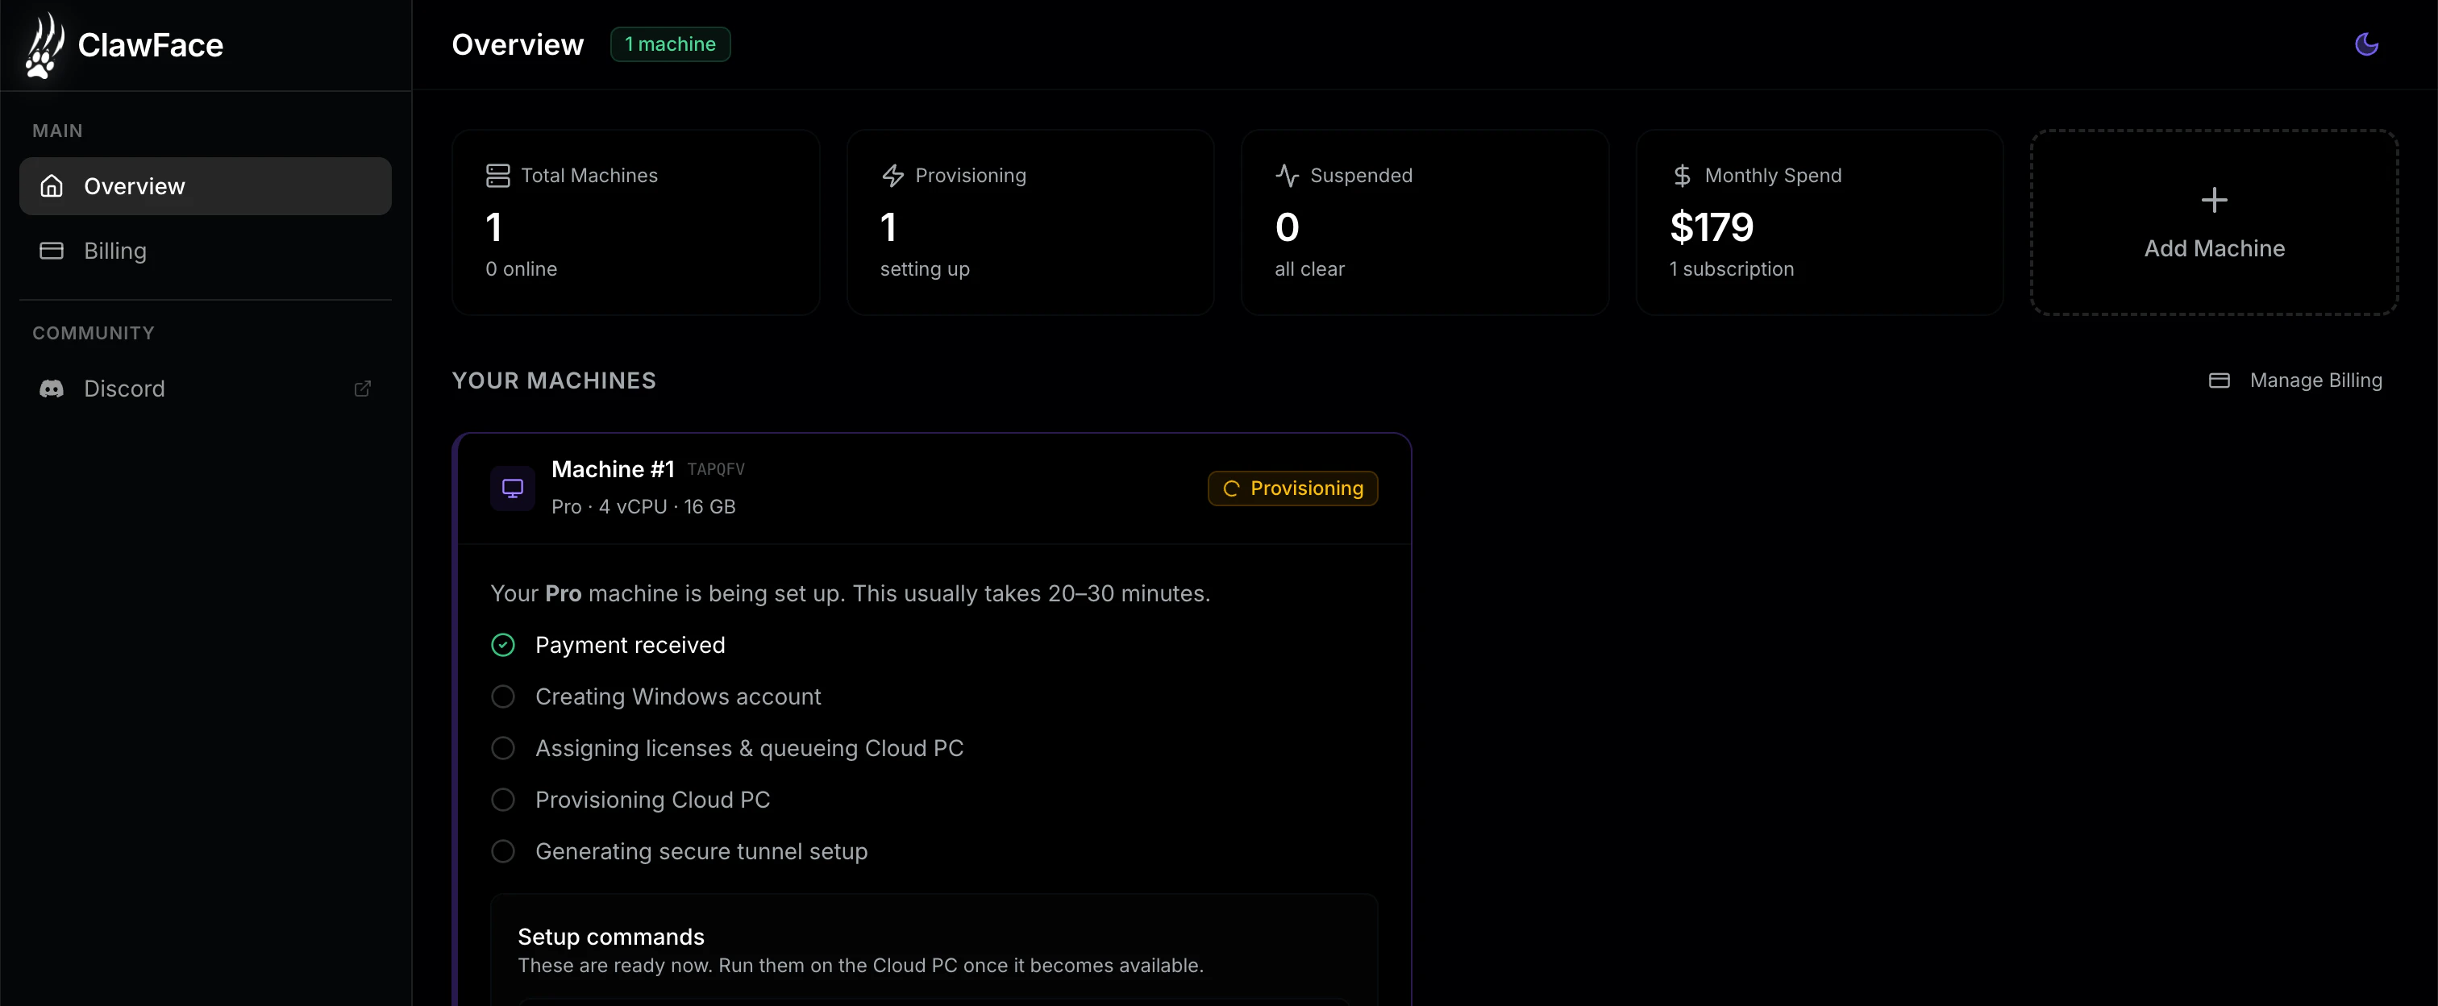Toggle dark mode moon icon
Image resolution: width=2438 pixels, height=1006 pixels.
coord(2366,44)
